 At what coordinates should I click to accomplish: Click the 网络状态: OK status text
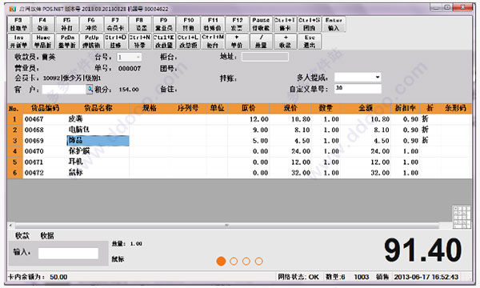[x=298, y=277]
